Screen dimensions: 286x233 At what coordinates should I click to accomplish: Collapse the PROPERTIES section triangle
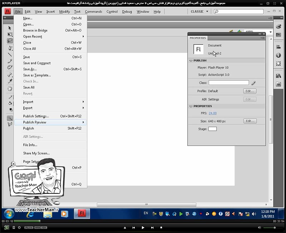coord(191,106)
